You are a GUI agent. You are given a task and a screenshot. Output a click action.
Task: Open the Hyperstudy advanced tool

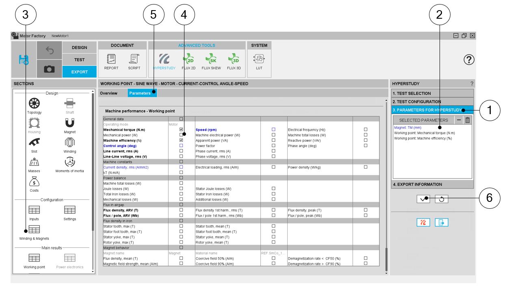click(164, 61)
